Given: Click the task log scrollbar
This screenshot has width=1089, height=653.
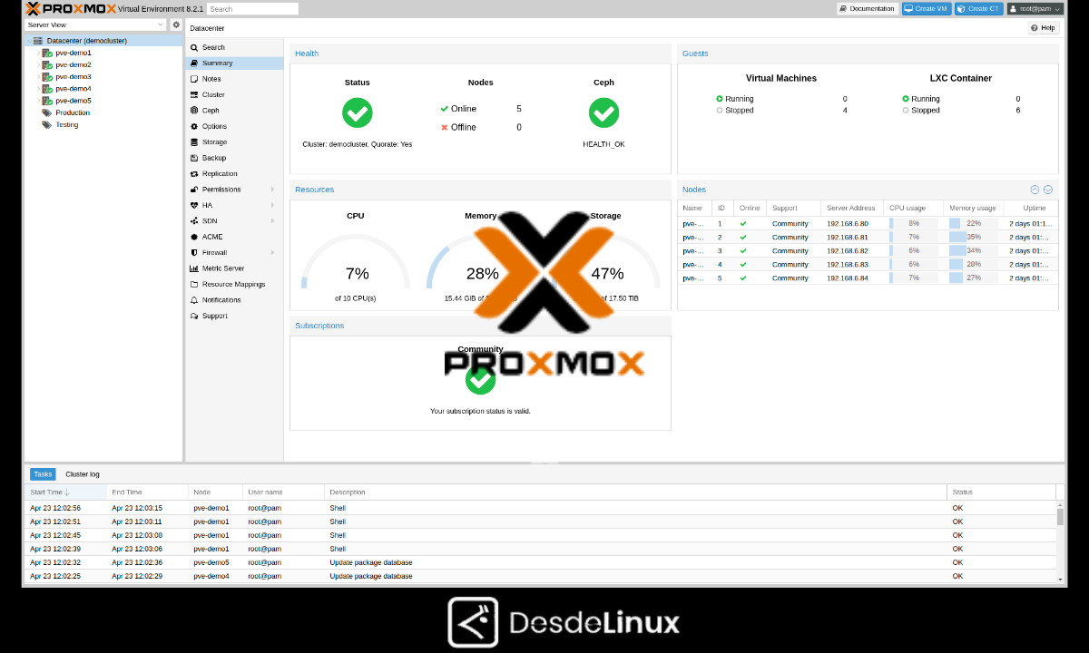Looking at the screenshot, I should pyautogui.click(x=1060, y=517).
